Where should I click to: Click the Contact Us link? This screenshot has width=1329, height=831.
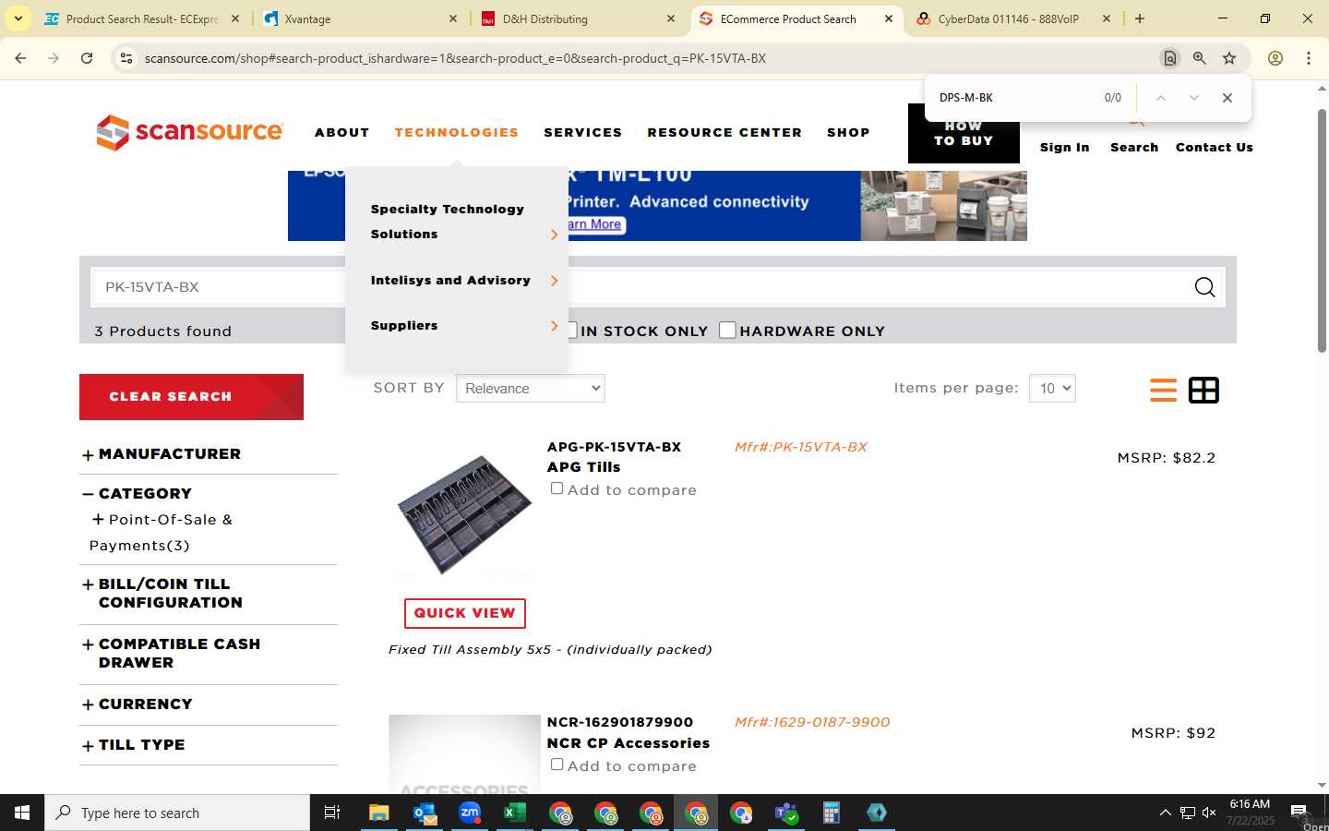click(1215, 147)
